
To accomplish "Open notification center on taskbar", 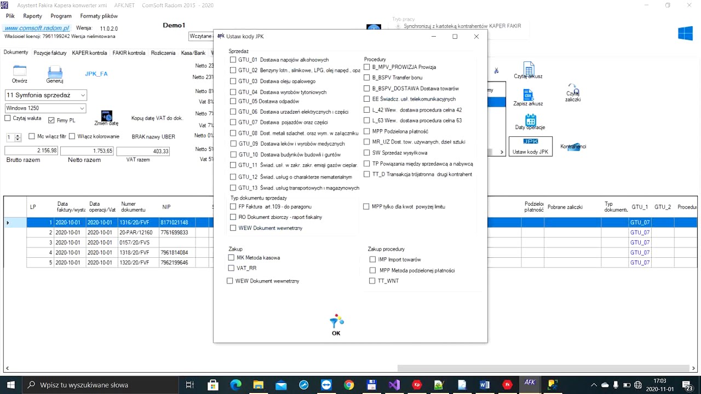I will pos(688,385).
